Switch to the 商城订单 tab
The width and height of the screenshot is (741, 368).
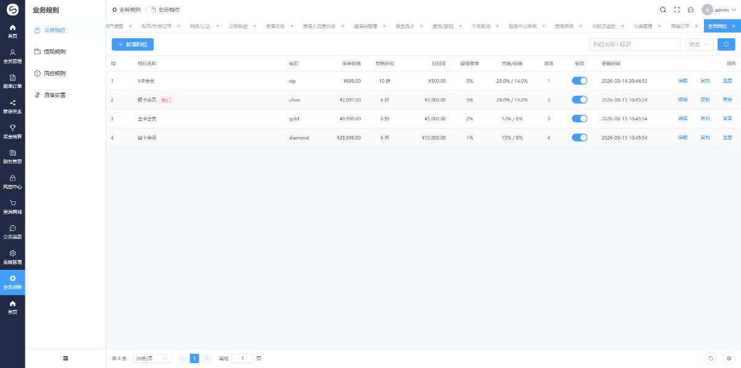pyautogui.click(x=680, y=27)
